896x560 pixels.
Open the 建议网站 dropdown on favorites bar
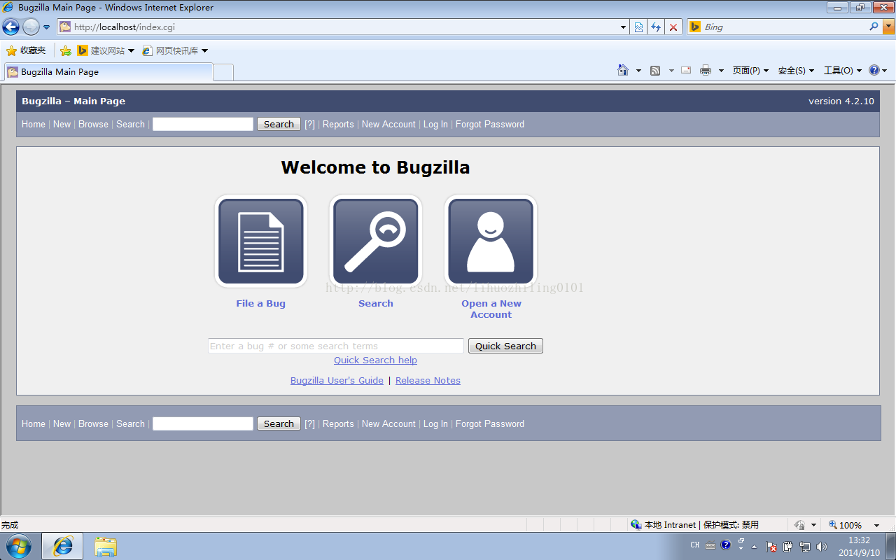131,51
